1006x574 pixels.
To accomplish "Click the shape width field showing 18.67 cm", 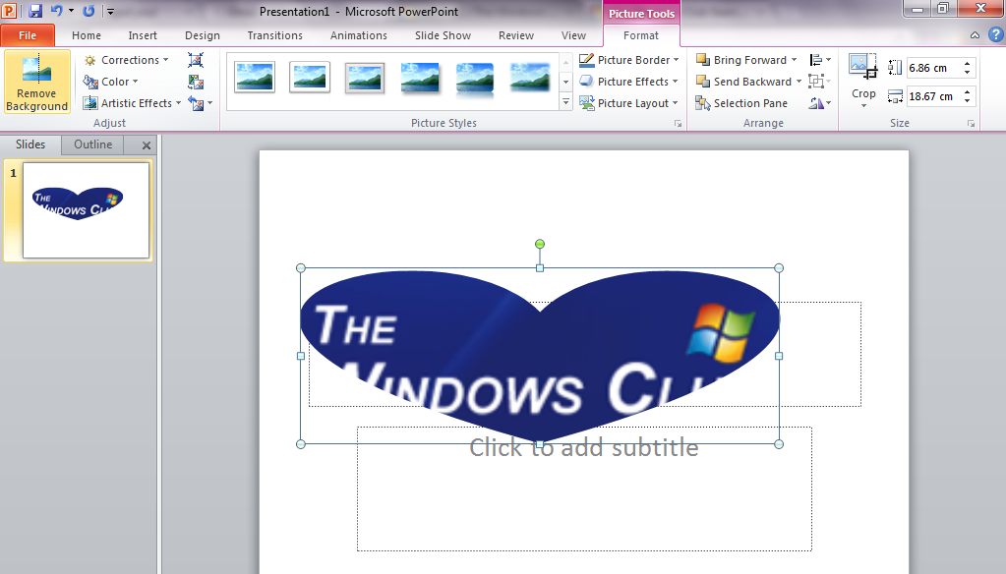I will coord(933,96).
